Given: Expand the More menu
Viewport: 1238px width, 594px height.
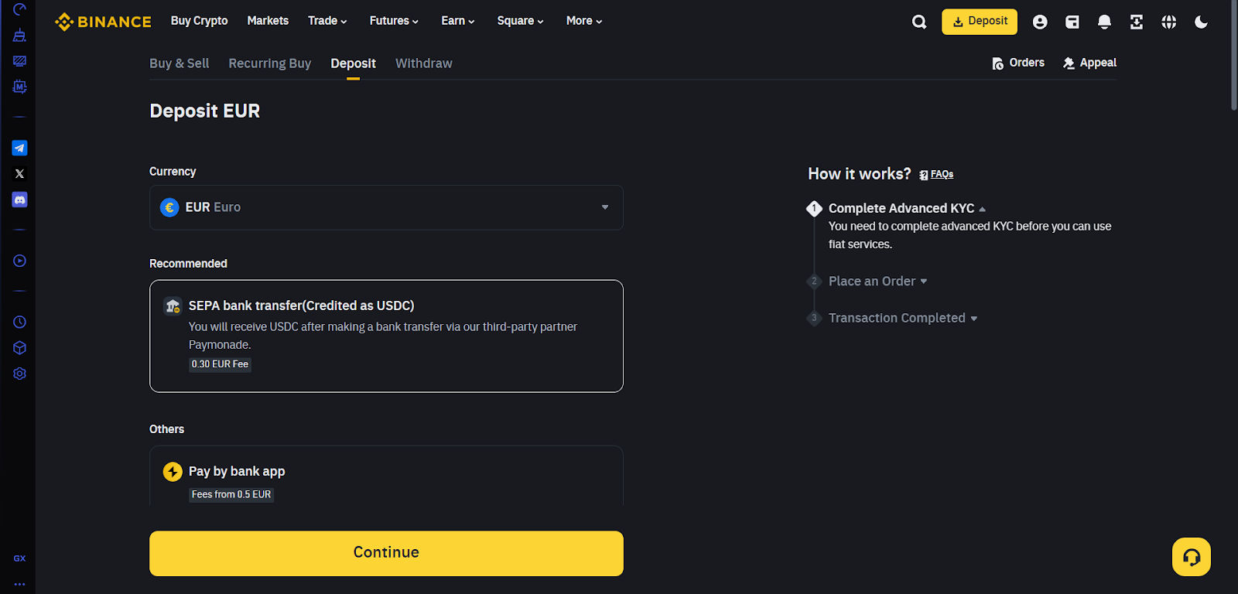Looking at the screenshot, I should coord(584,21).
